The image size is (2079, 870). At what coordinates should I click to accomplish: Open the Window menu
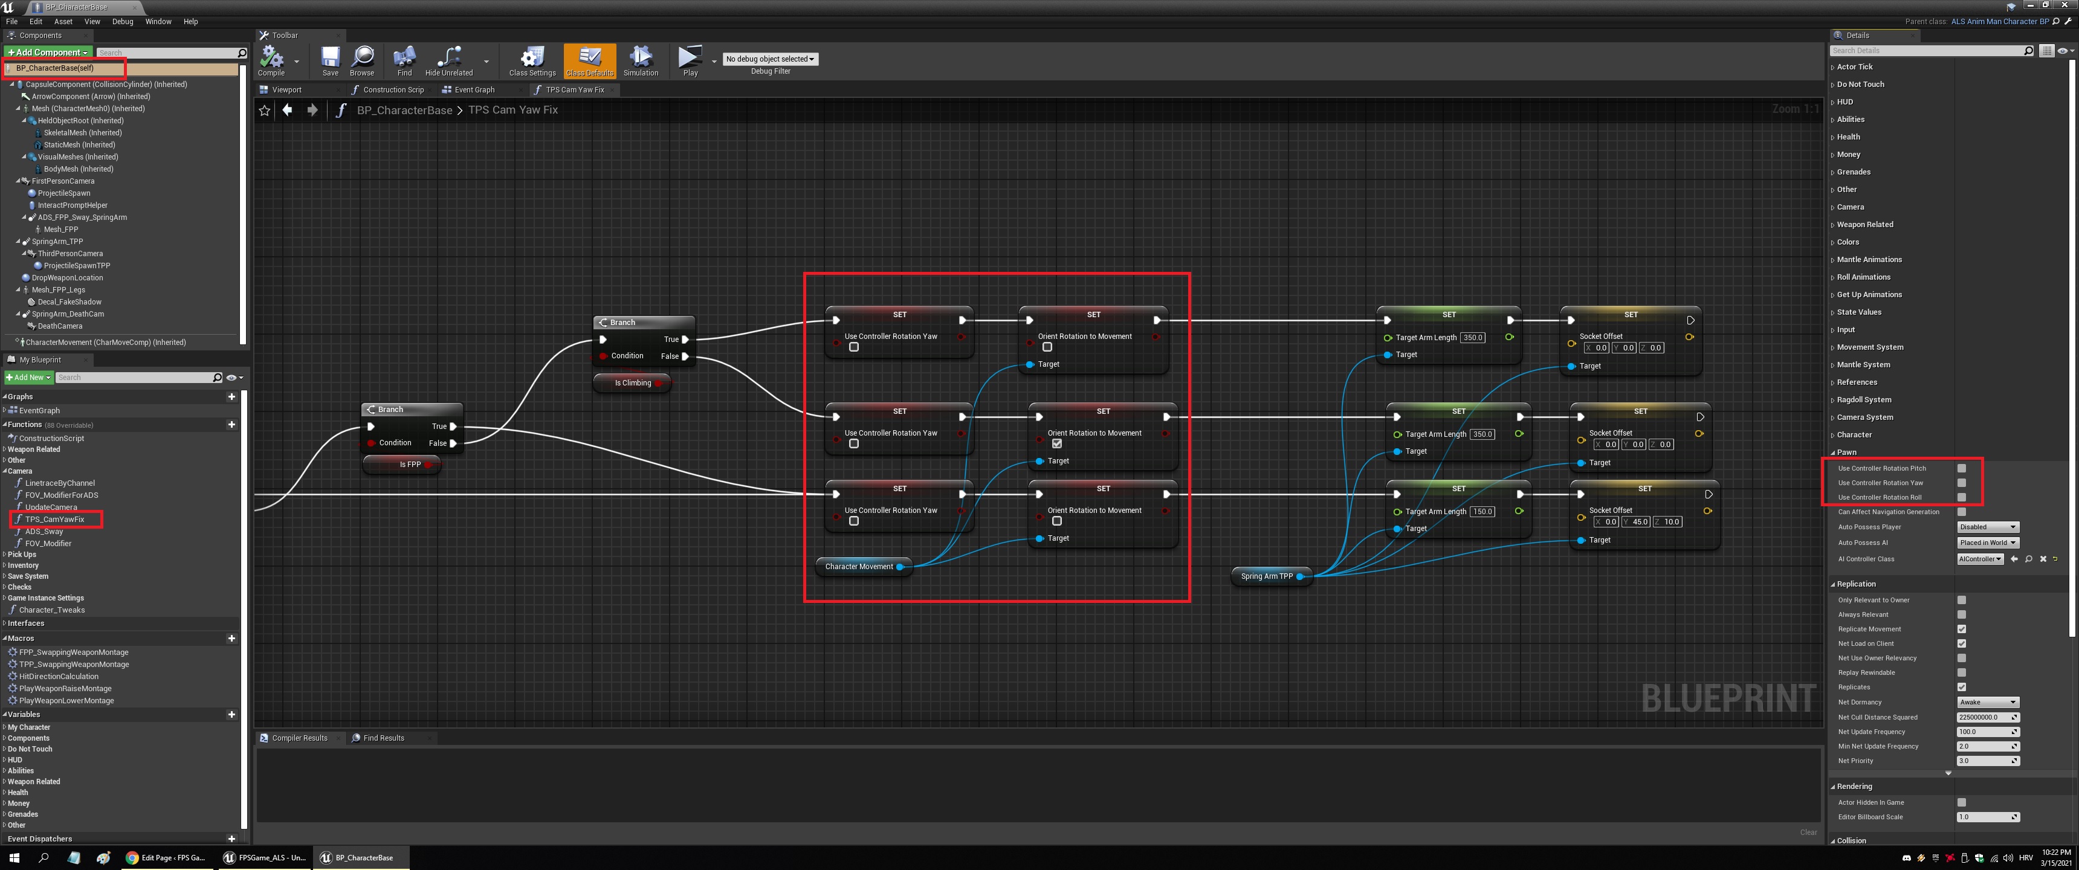158,22
